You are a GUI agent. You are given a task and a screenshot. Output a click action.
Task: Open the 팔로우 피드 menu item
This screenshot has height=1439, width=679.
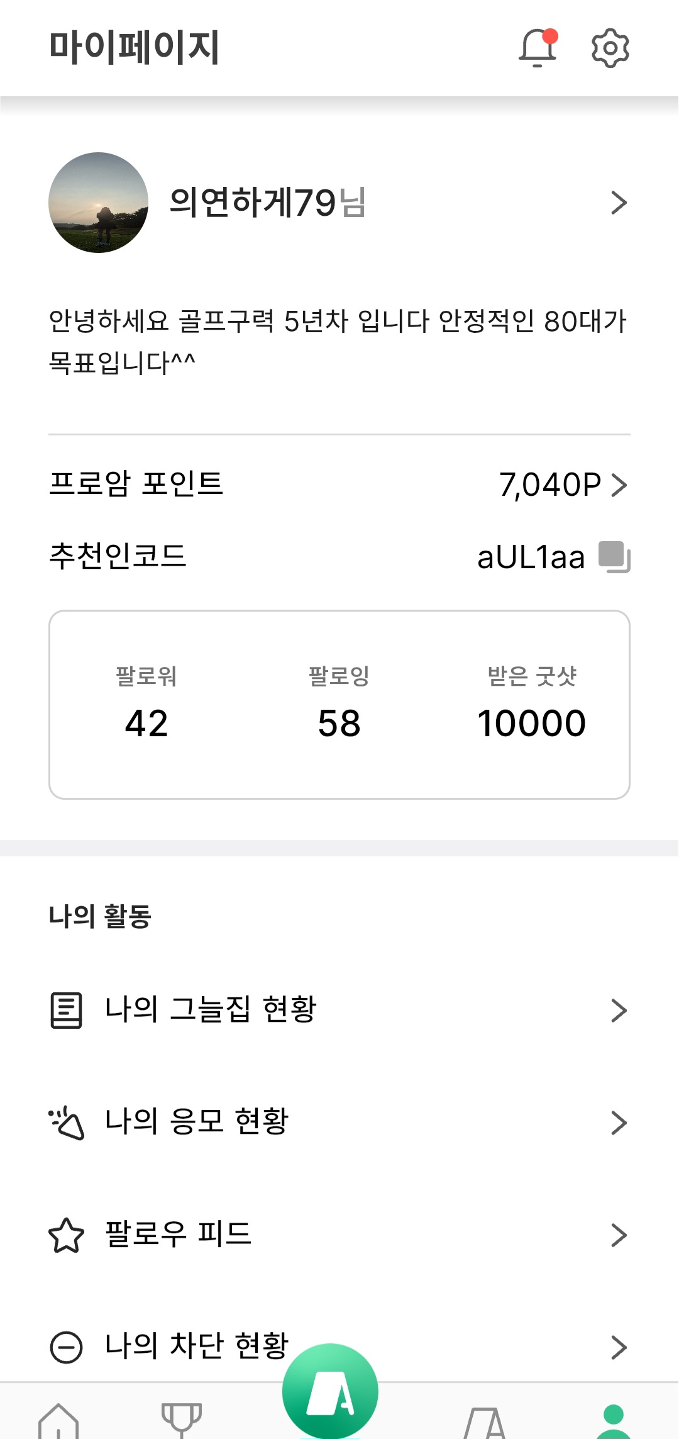(x=179, y=1234)
